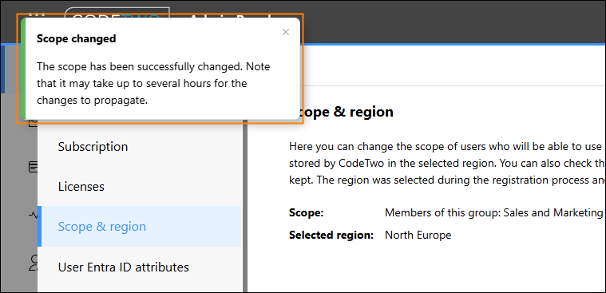The image size is (606, 293).
Task: Click the notification message about propagation
Action: coord(153,84)
